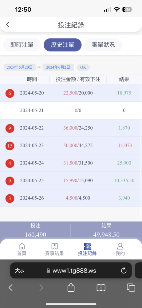
Task: Tap the red 6 badge on 2024-05-20
Action: pyautogui.click(x=10, y=93)
